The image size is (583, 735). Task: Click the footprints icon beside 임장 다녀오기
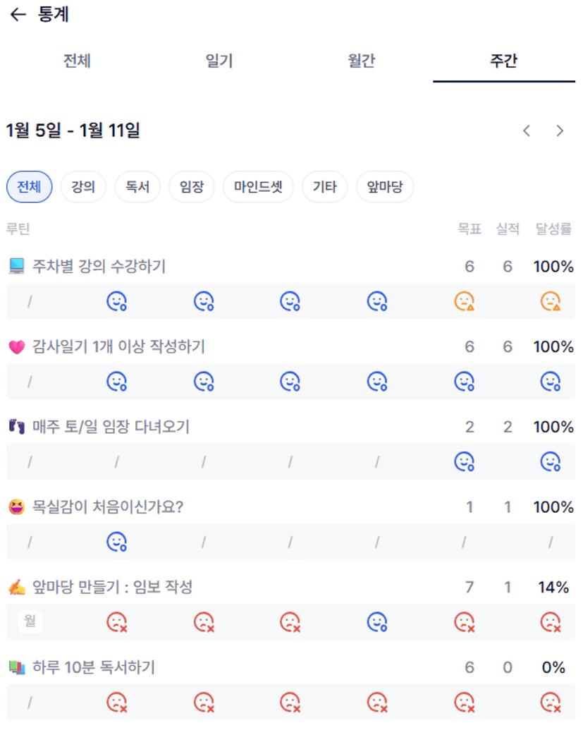click(x=17, y=427)
